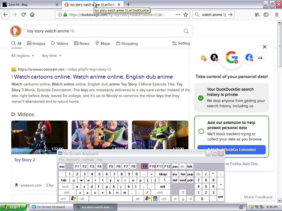Toggle the slk scroll lock key
This screenshot has height=211, width=282.
point(182,166)
